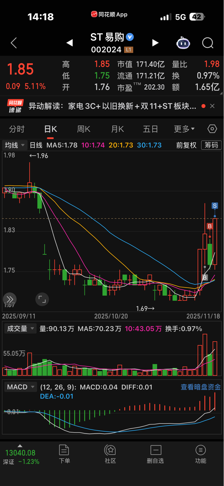Tap the back arrow icon
This screenshot has height=486, width=224.
pos(14,43)
